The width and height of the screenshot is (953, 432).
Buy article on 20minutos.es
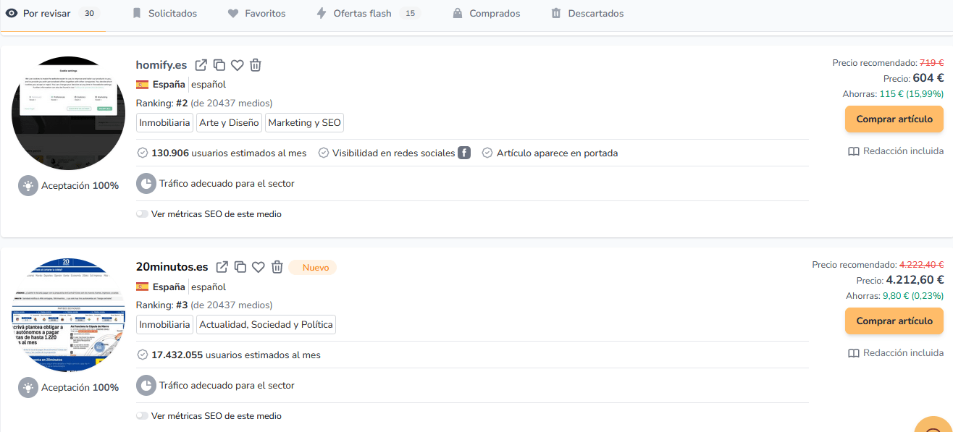[x=894, y=321]
